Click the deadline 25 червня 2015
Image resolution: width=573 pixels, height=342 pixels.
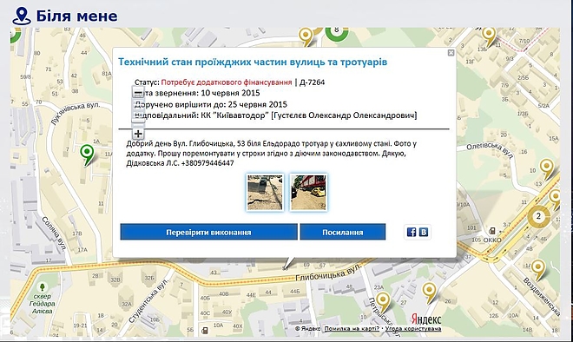[258, 104]
